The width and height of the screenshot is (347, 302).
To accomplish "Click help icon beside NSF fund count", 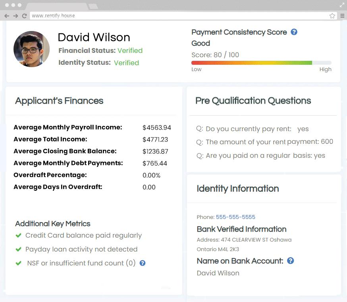I will (x=143, y=263).
